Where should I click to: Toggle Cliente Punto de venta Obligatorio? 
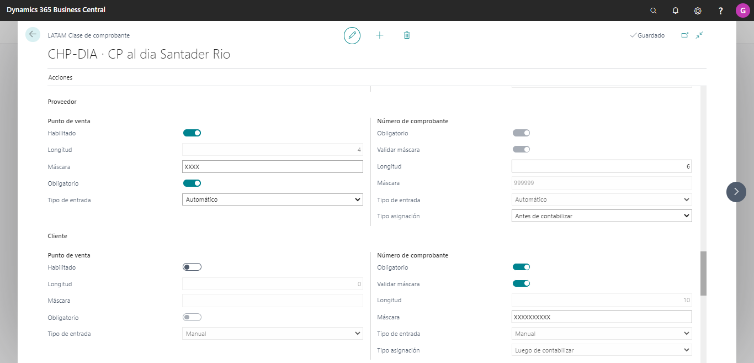pyautogui.click(x=192, y=317)
